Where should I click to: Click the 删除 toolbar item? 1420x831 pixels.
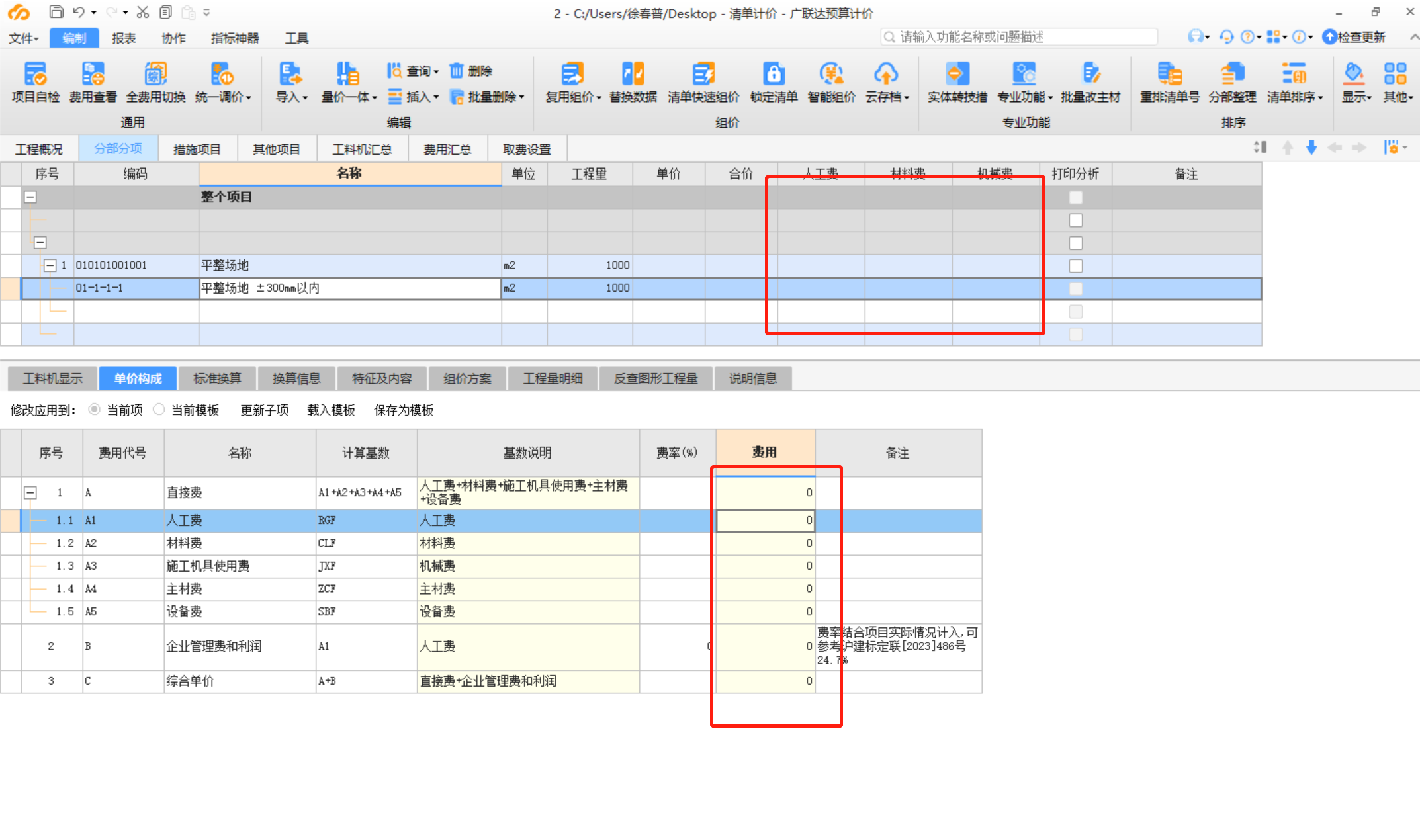coord(471,71)
